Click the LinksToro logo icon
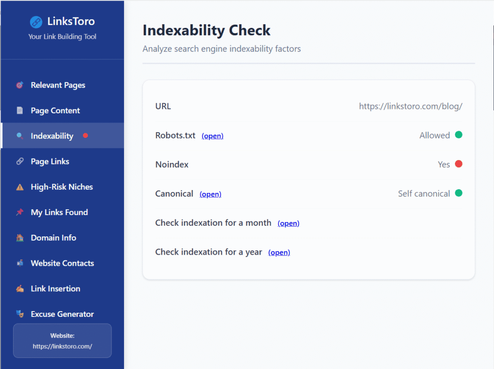The image size is (494, 369). click(x=36, y=22)
